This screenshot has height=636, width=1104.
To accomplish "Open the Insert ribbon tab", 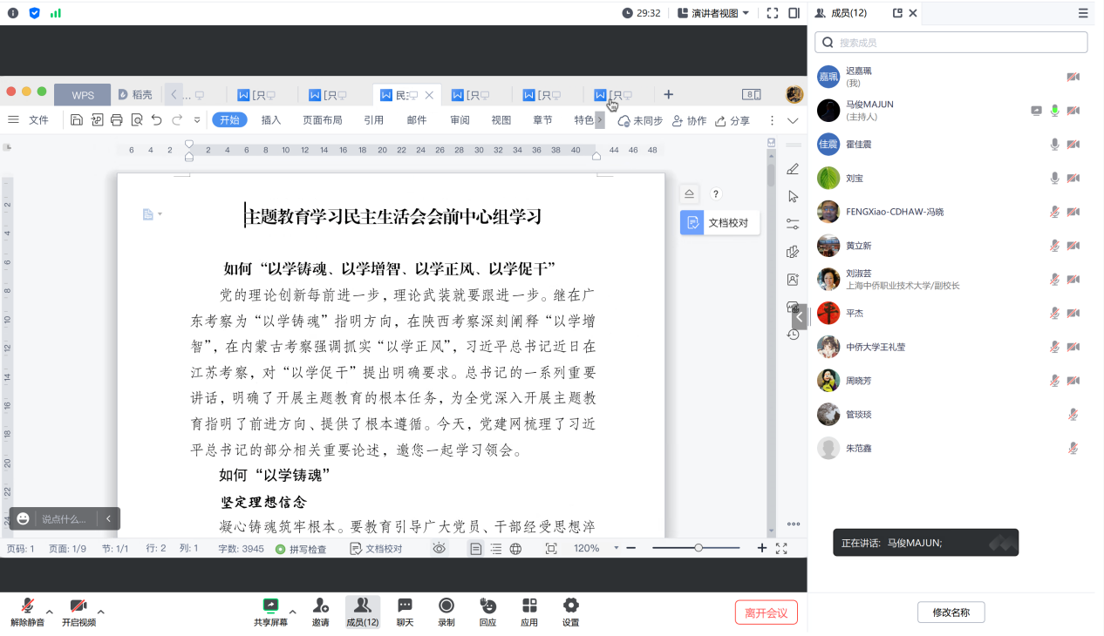I will (x=271, y=120).
